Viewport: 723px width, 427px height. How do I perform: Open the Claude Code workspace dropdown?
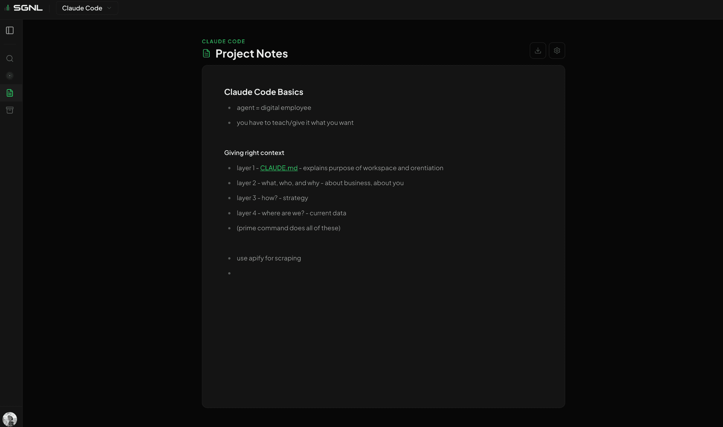87,8
